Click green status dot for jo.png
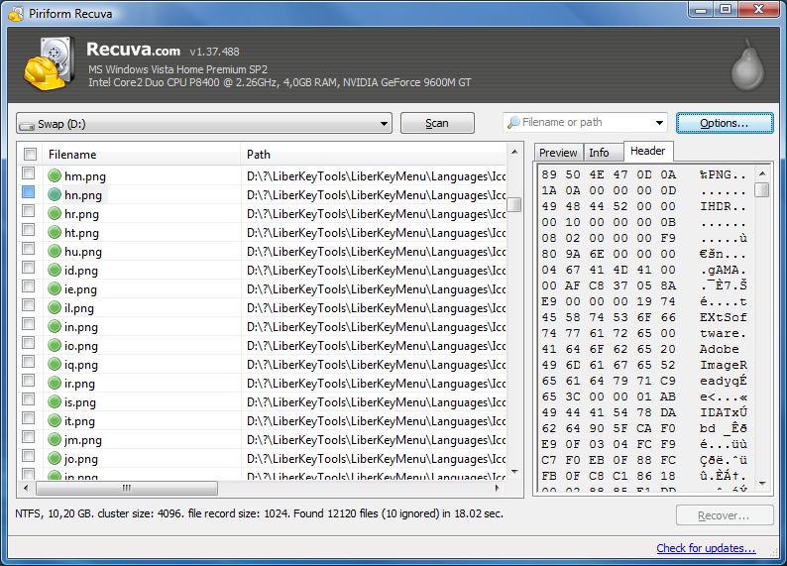787x566 pixels. point(55,458)
